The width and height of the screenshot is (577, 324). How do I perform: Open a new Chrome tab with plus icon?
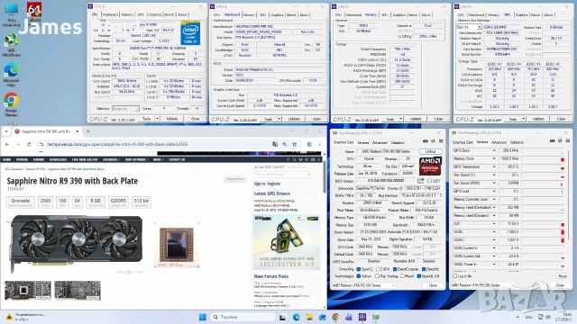click(x=88, y=131)
